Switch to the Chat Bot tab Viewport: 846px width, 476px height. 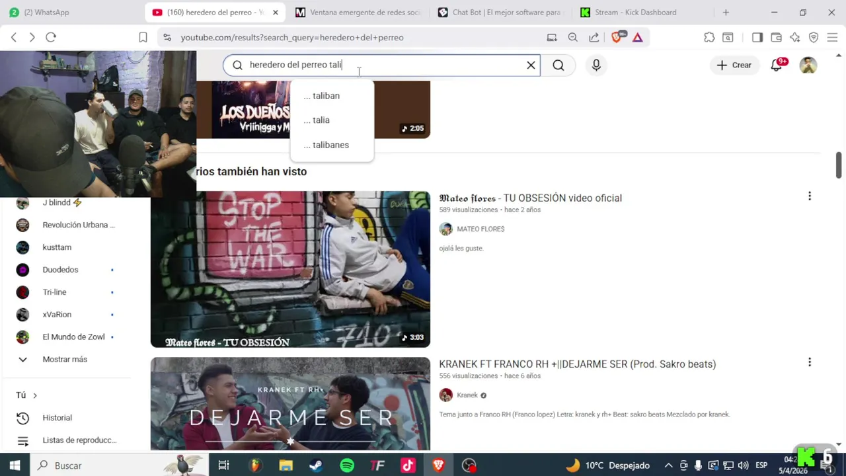pyautogui.click(x=500, y=13)
